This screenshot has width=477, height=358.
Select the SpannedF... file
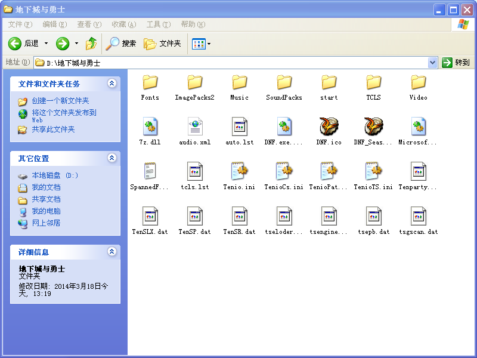pos(150,177)
